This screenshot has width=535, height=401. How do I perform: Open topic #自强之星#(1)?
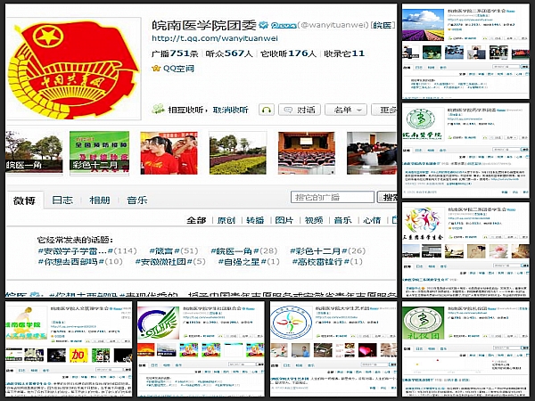(249, 262)
